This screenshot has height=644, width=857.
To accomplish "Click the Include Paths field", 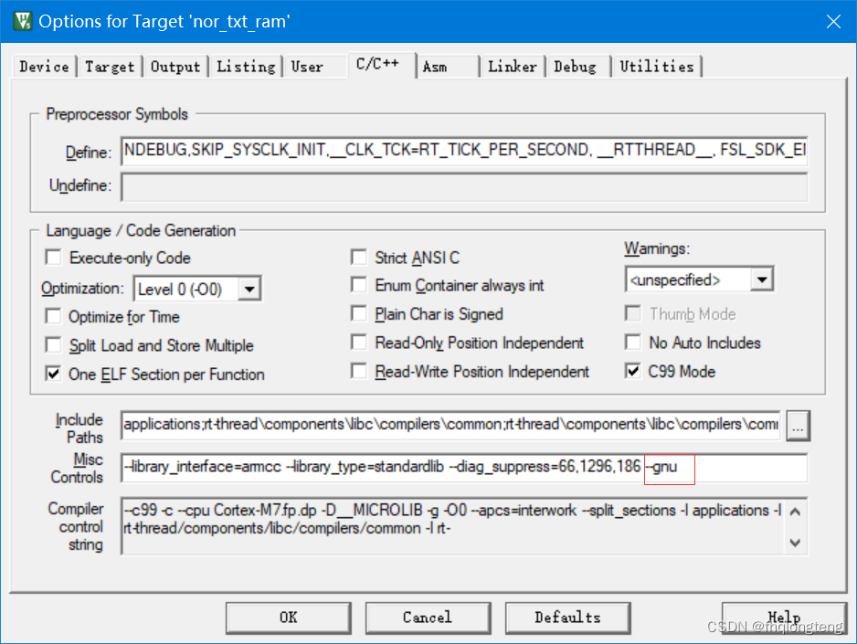I will 451,425.
